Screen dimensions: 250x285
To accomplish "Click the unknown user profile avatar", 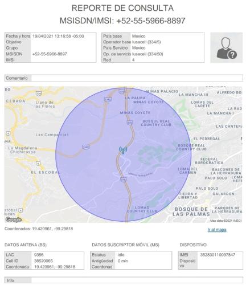I will [x=226, y=47].
